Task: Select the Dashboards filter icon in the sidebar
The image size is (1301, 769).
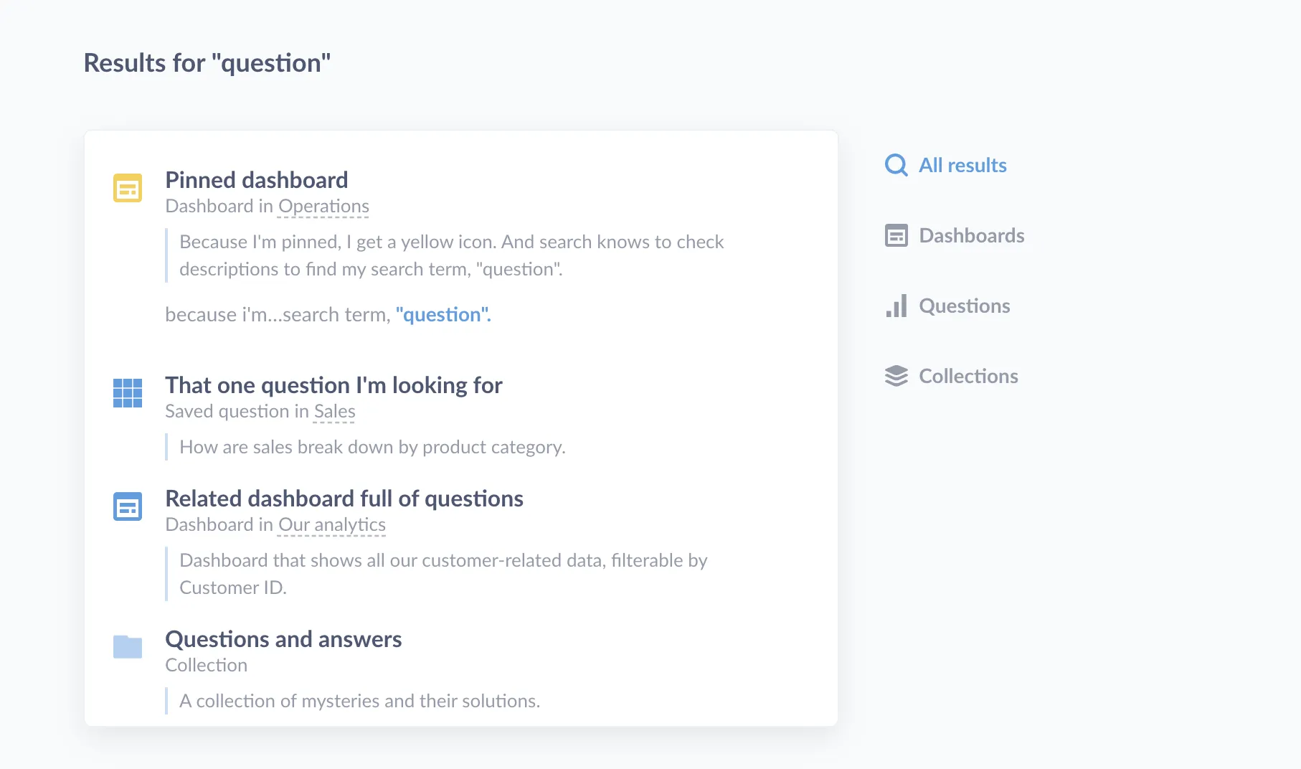Action: tap(895, 235)
